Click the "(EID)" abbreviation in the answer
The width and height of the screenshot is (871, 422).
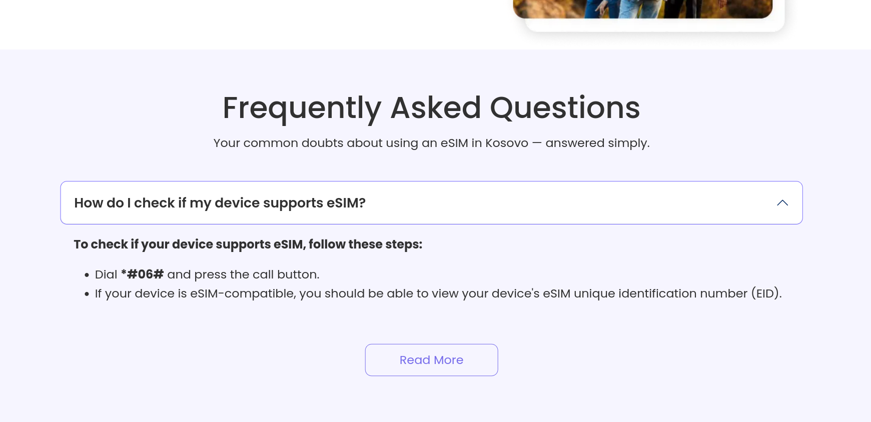pyautogui.click(x=766, y=293)
